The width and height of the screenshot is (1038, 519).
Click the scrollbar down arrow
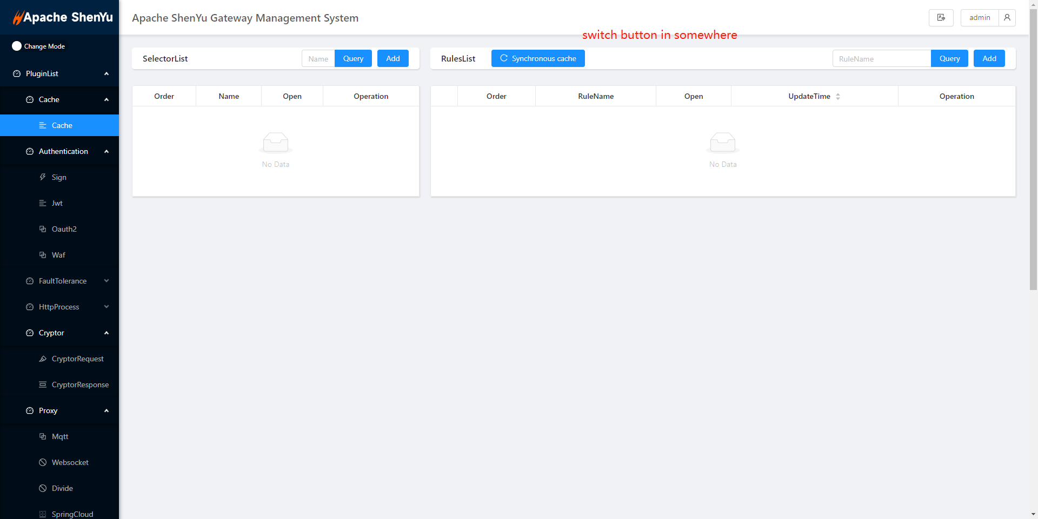pyautogui.click(x=1033, y=514)
